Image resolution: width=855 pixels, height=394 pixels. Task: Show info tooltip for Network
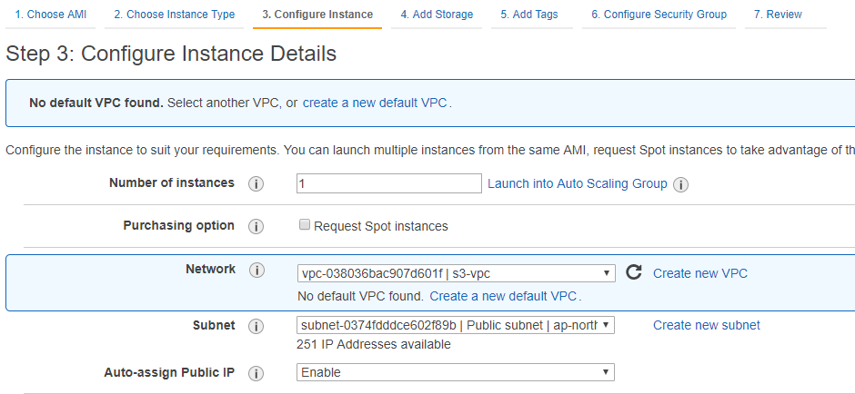(x=256, y=270)
